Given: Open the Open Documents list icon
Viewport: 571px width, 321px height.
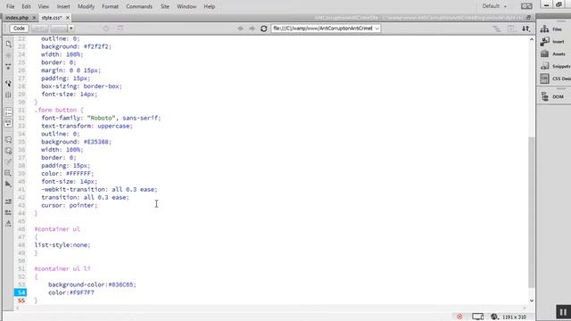Looking at the screenshot, I should 8,44.
